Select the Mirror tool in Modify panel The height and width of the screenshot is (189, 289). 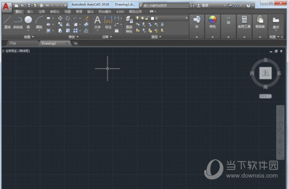(x=68, y=24)
